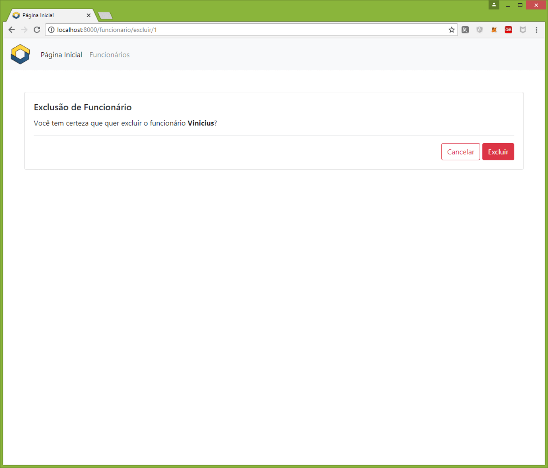Open the Funcionários navigation item
Screen dimensions: 548x468
coord(109,54)
